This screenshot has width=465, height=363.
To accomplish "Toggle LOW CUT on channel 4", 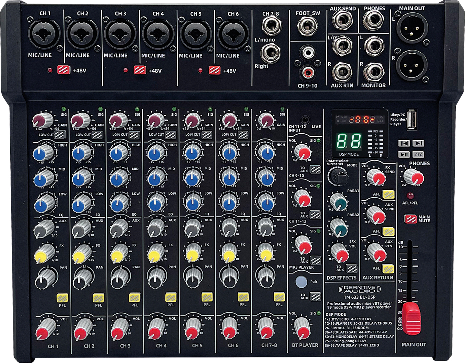I will point(170,135).
